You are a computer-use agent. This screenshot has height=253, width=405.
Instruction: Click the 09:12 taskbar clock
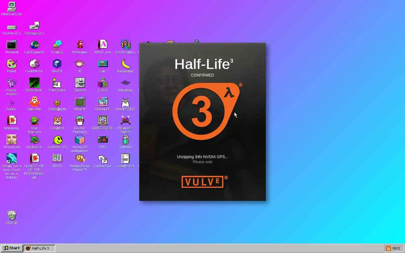(x=396, y=249)
